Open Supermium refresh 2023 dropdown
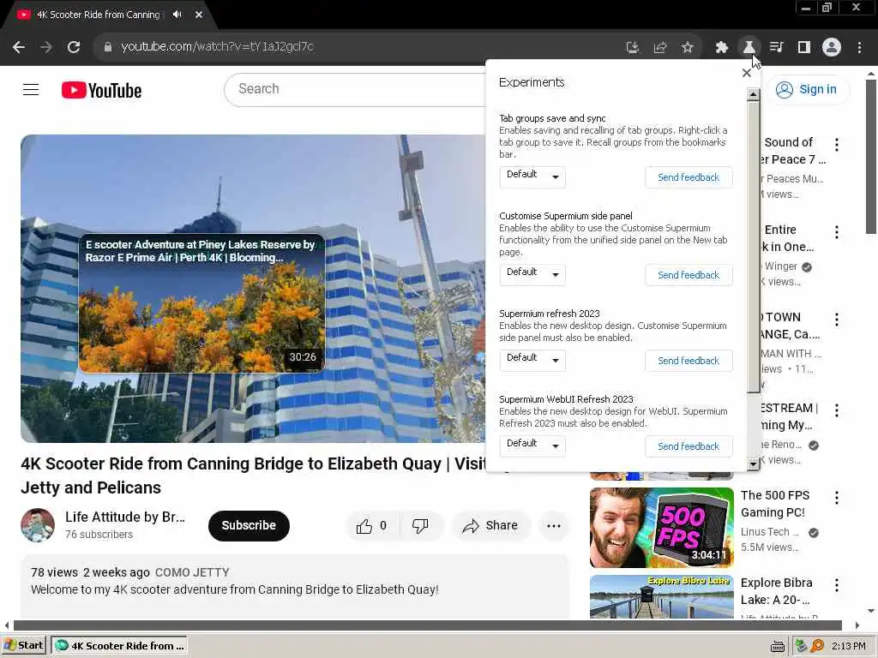 532,360
